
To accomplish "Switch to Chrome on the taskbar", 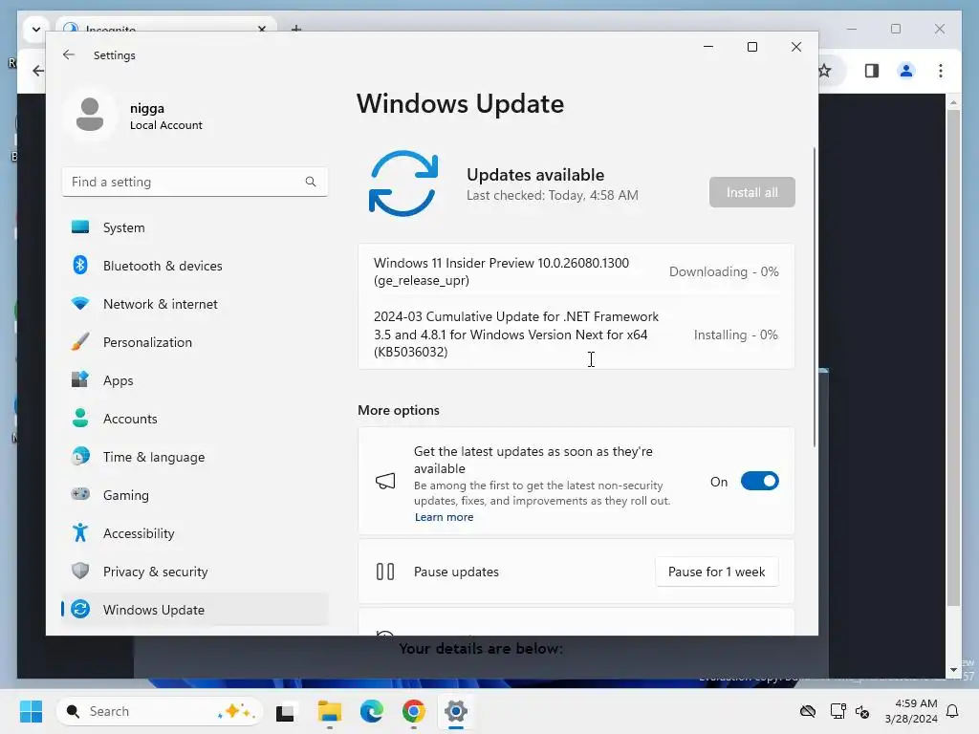I will [x=413, y=711].
